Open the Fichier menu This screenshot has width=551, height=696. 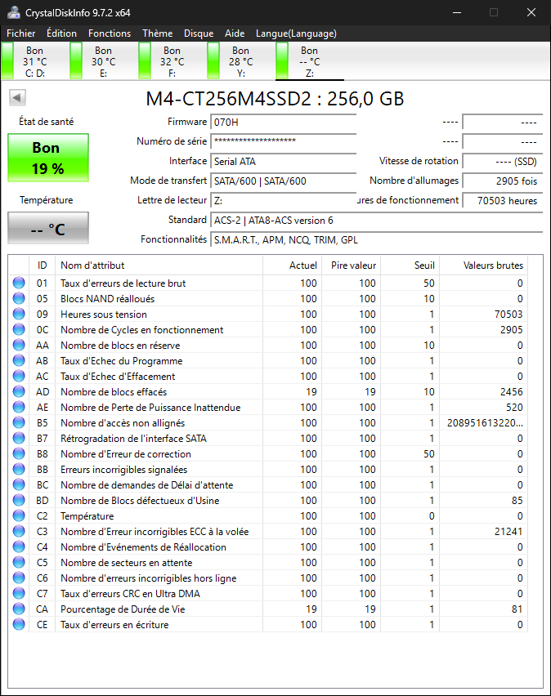coord(21,33)
